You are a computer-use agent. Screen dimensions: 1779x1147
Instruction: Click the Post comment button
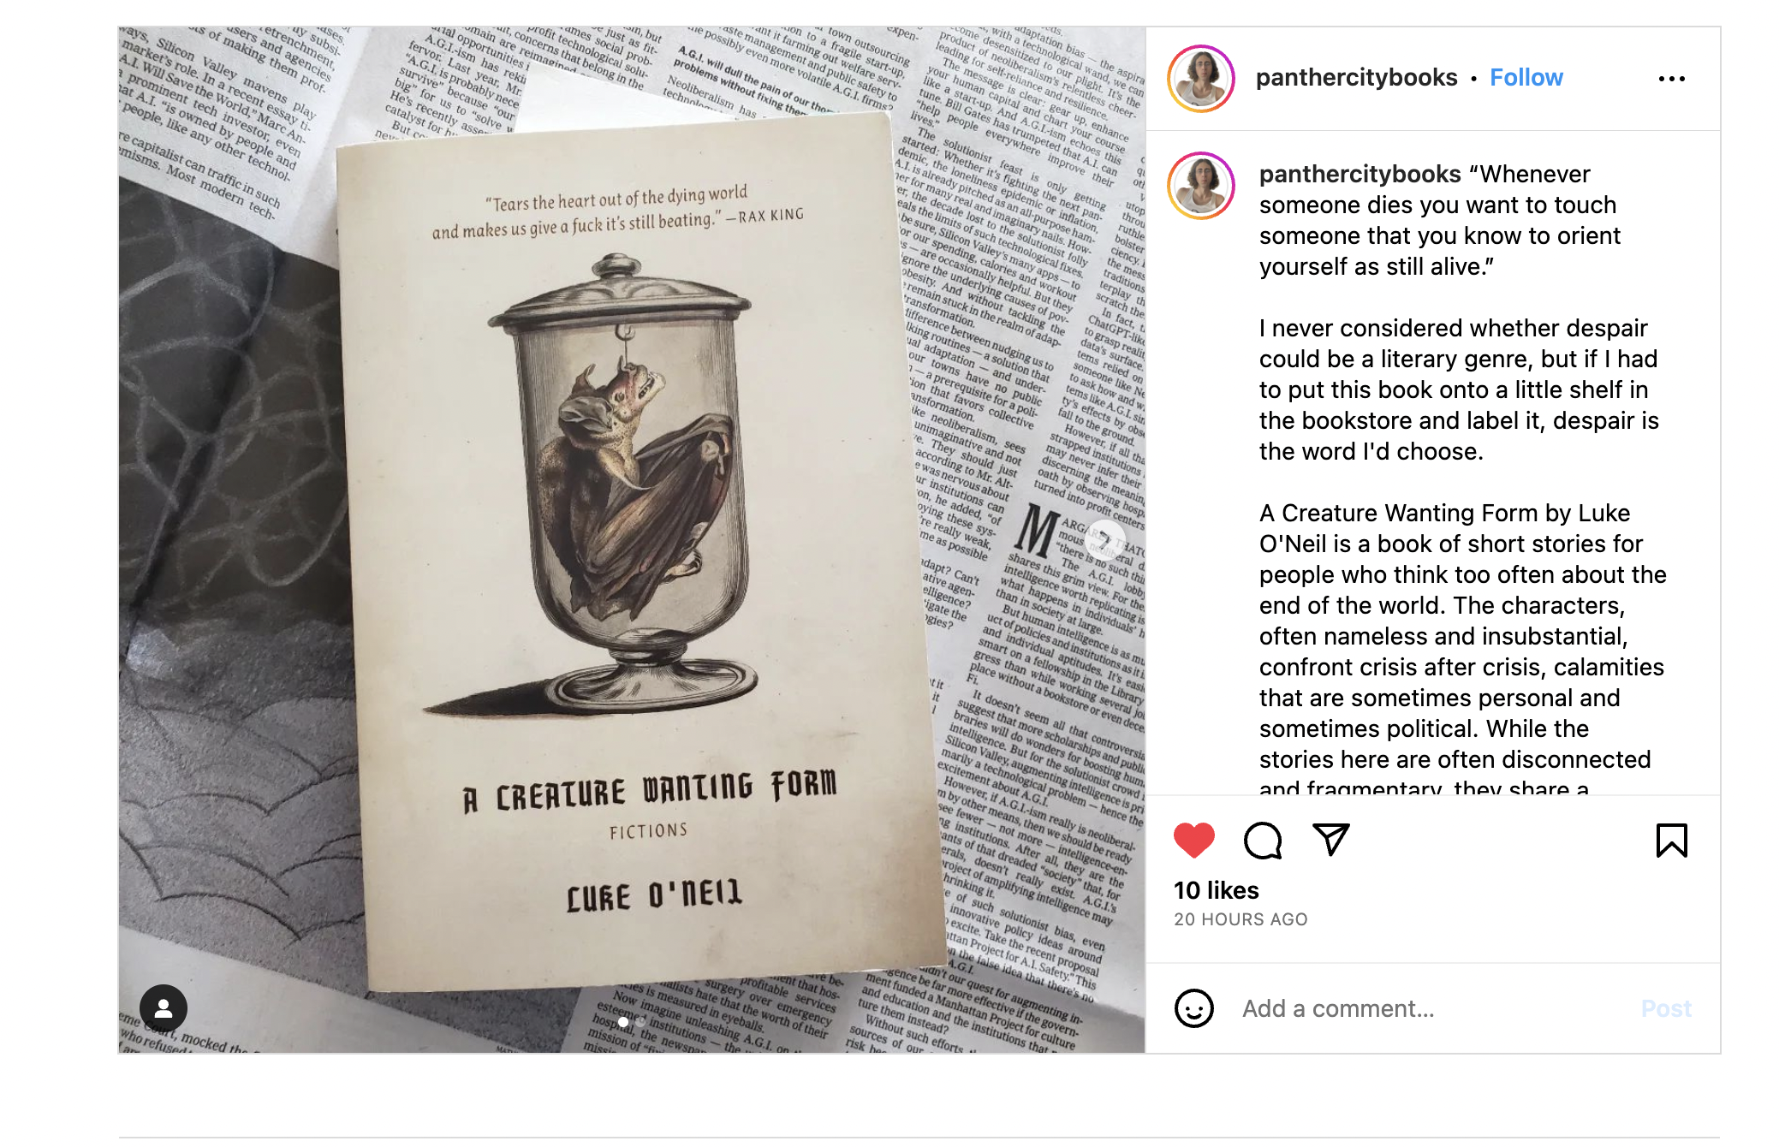point(1666,1008)
